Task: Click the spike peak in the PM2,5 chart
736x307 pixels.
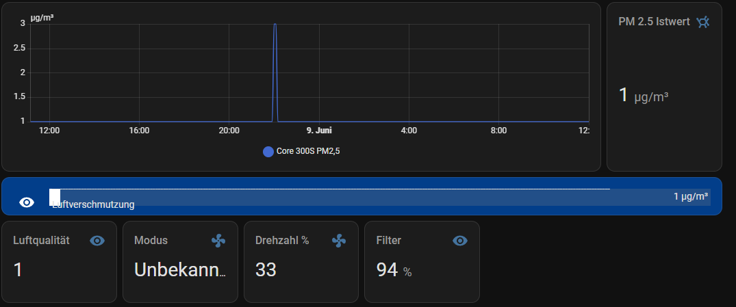Action: 275,25
